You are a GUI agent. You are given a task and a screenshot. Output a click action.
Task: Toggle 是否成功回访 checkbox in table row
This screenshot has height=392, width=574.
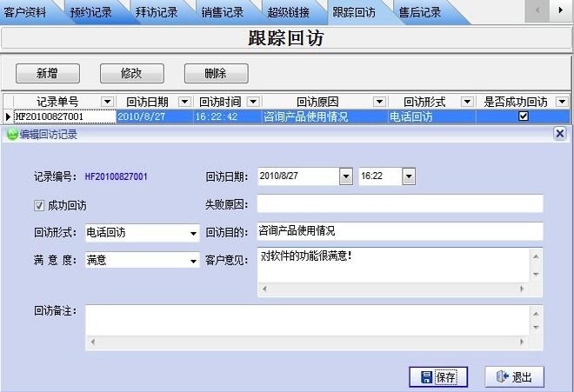coord(524,116)
